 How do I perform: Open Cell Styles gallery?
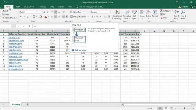click(134, 15)
